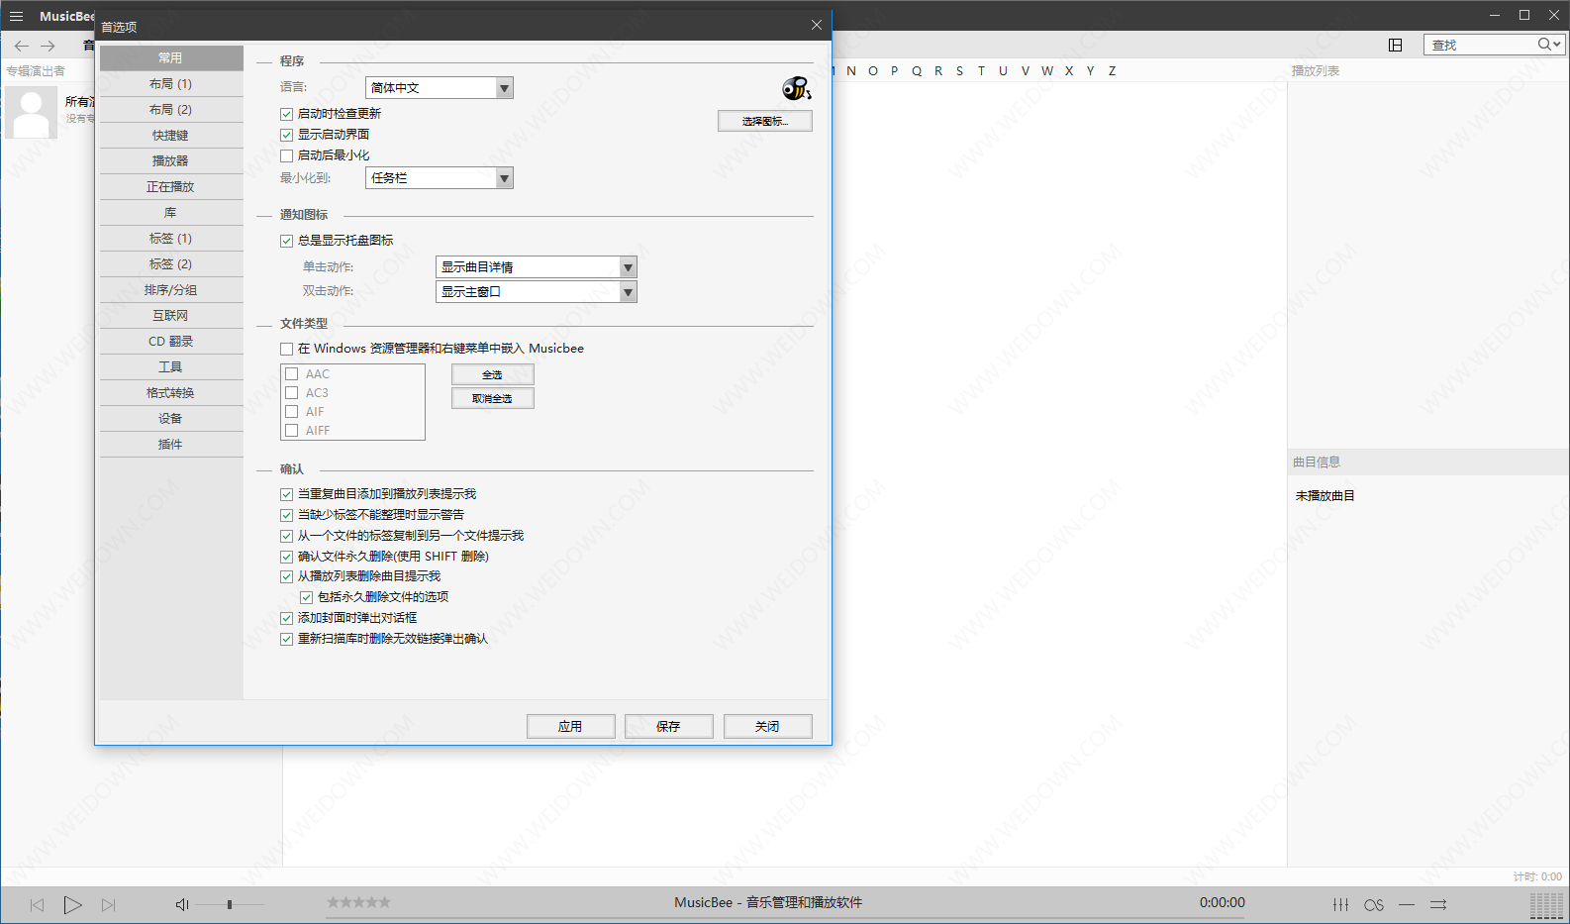
Task: Click the 取消全选 button
Action: coord(493,398)
